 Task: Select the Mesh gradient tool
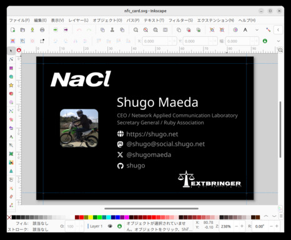tap(11, 154)
